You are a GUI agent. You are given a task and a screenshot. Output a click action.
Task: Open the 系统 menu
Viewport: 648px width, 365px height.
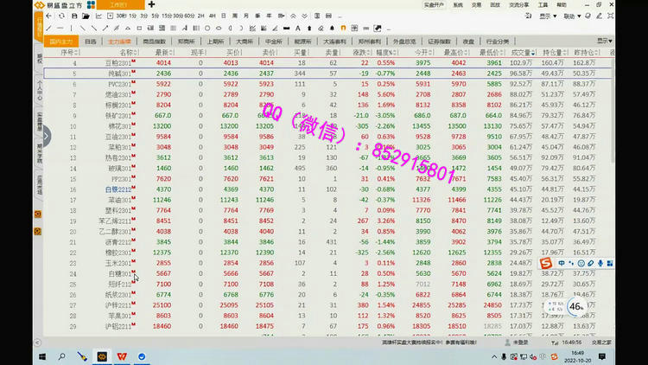[x=456, y=4]
